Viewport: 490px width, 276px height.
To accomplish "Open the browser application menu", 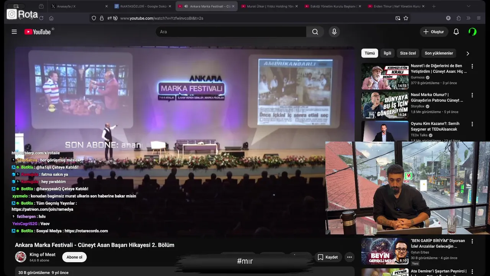I will pos(479,18).
